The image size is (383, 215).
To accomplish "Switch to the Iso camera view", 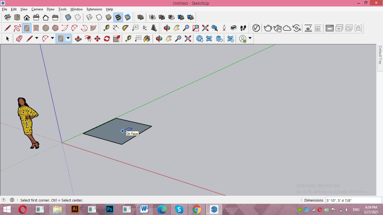I will [x=7, y=17].
